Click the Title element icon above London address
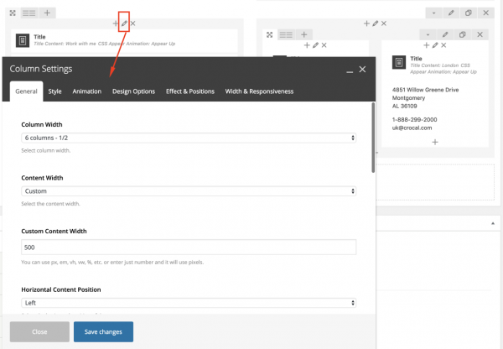503x349 pixels. pos(399,64)
